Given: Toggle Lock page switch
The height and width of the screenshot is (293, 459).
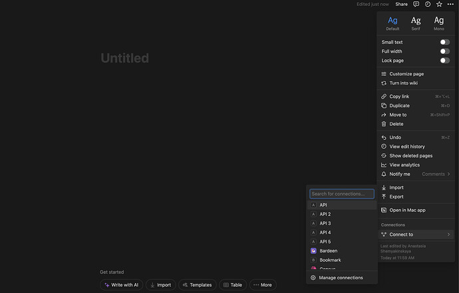Looking at the screenshot, I should coord(445,61).
